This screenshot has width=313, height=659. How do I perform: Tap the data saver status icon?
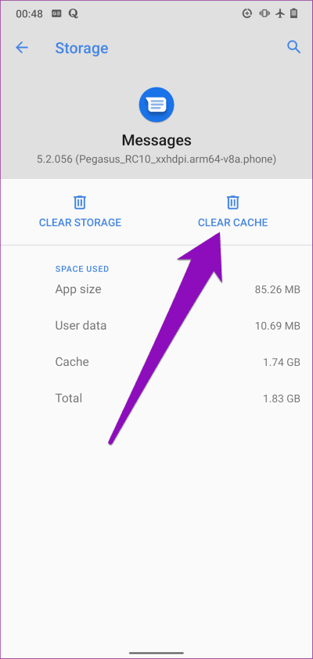coord(247,13)
